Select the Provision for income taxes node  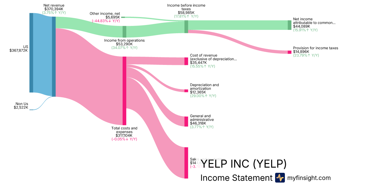pyautogui.click(x=289, y=52)
